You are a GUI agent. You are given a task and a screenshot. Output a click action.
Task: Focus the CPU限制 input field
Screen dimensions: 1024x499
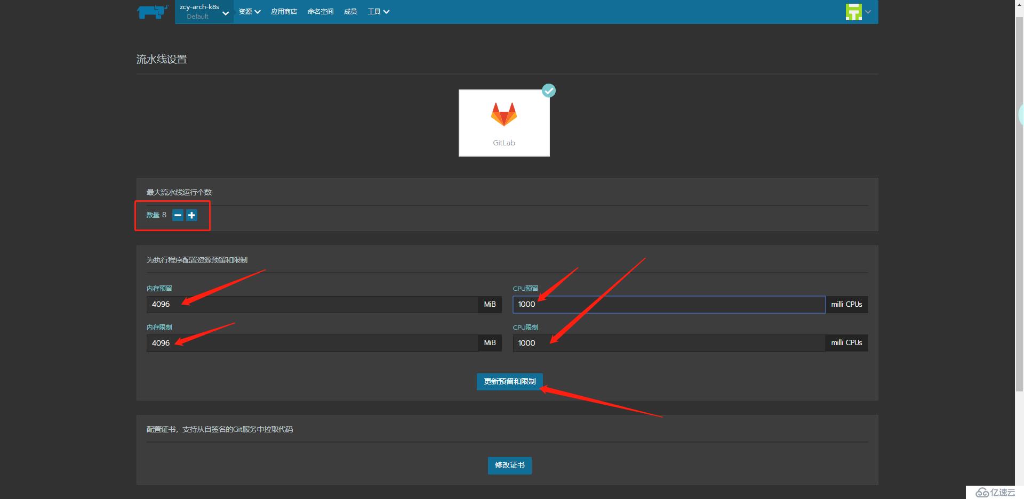(669, 343)
